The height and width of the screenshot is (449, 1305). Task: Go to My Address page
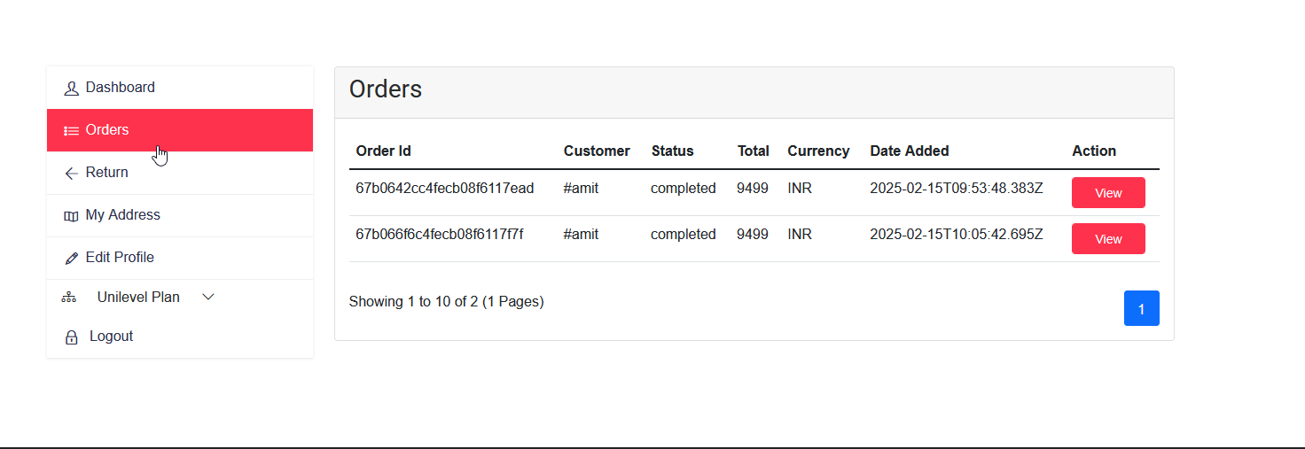122,215
